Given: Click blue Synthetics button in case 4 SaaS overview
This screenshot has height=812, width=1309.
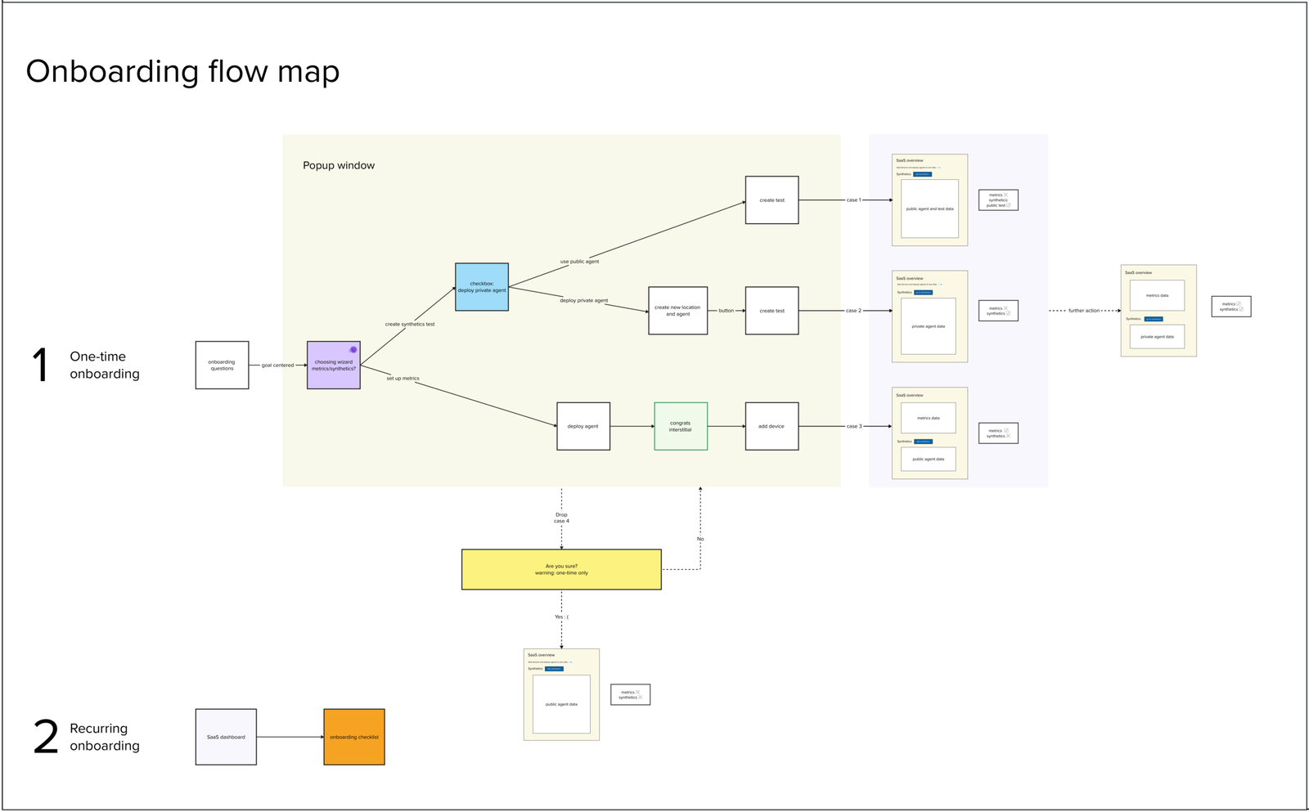Looking at the screenshot, I should pyautogui.click(x=554, y=669).
